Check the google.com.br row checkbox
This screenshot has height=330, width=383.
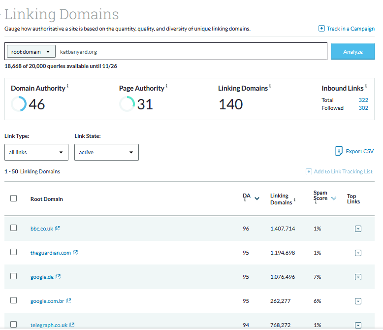(x=14, y=300)
